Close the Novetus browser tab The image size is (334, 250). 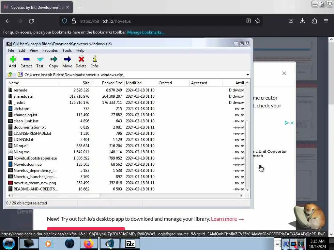click(x=68, y=7)
